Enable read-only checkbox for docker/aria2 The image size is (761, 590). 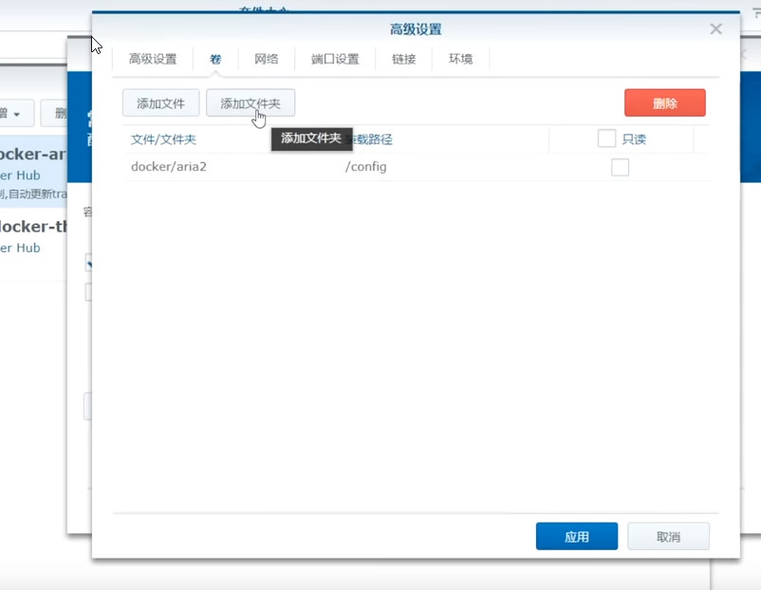coord(620,167)
